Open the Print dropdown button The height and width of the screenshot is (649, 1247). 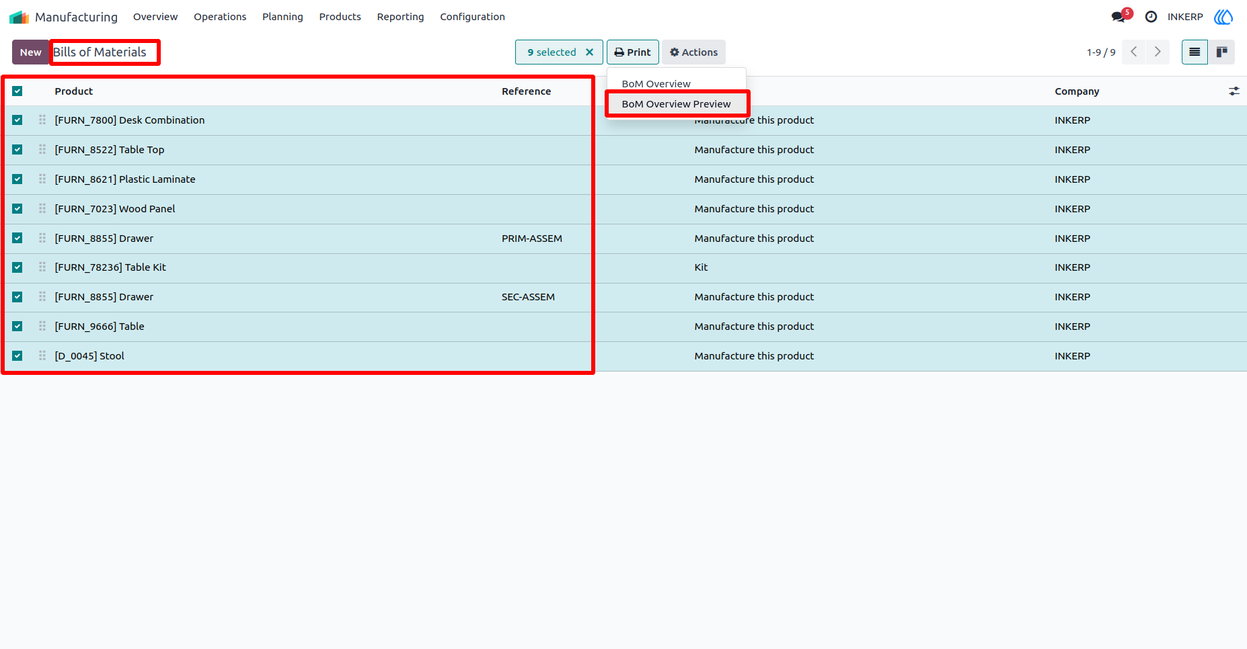(632, 52)
